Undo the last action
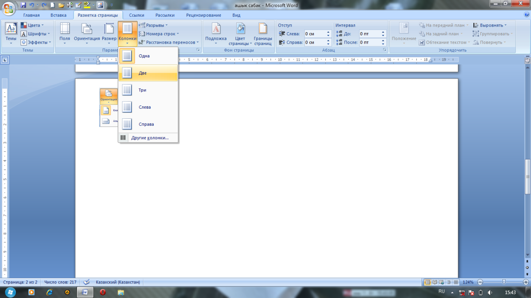 (x=32, y=5)
